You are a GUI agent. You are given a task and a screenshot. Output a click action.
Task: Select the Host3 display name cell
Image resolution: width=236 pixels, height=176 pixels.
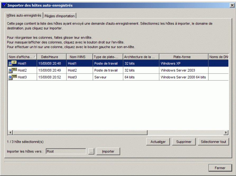22,77
